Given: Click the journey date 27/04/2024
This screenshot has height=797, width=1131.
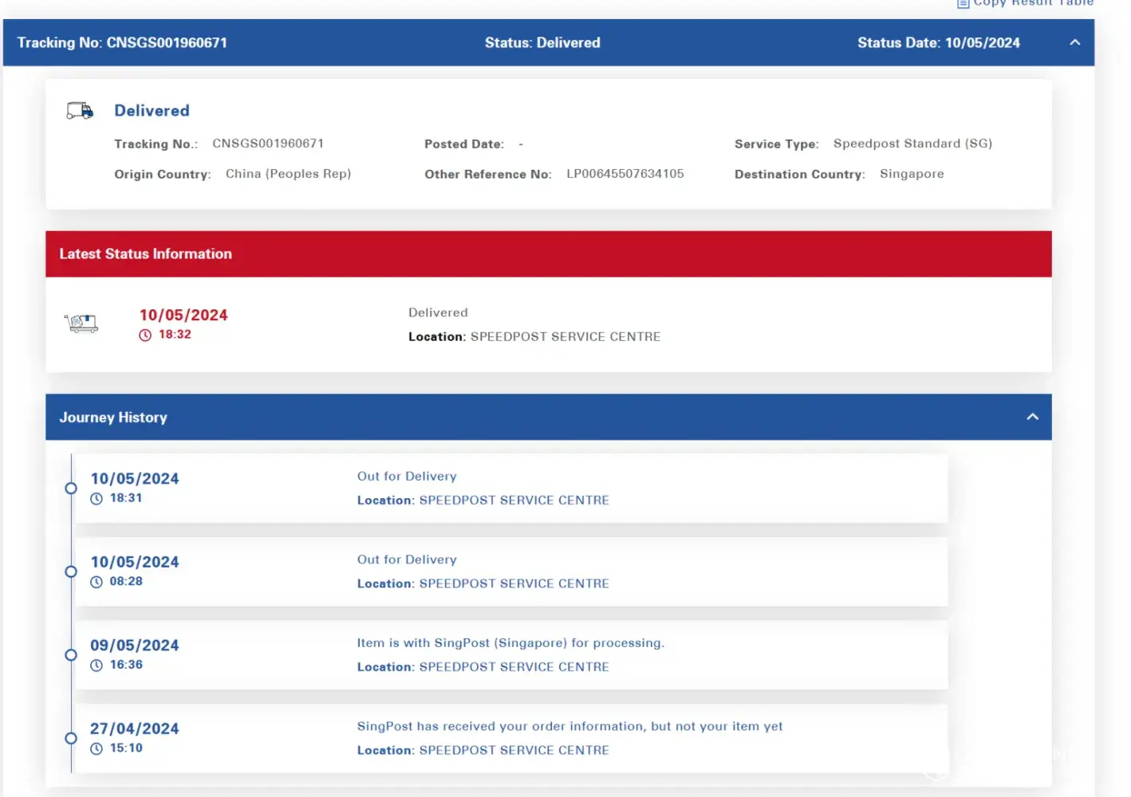Looking at the screenshot, I should coord(135,728).
